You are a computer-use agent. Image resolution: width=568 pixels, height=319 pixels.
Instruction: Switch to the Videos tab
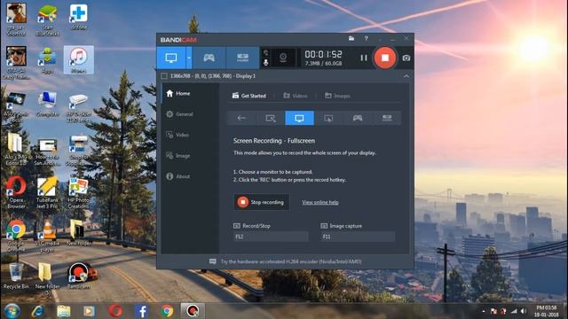pos(296,96)
